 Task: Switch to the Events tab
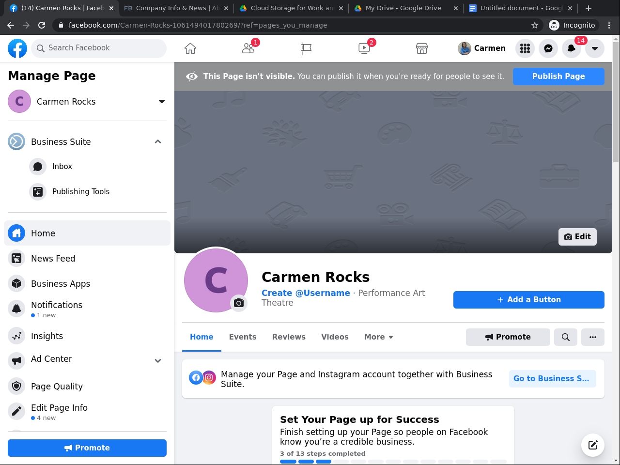pos(243,337)
